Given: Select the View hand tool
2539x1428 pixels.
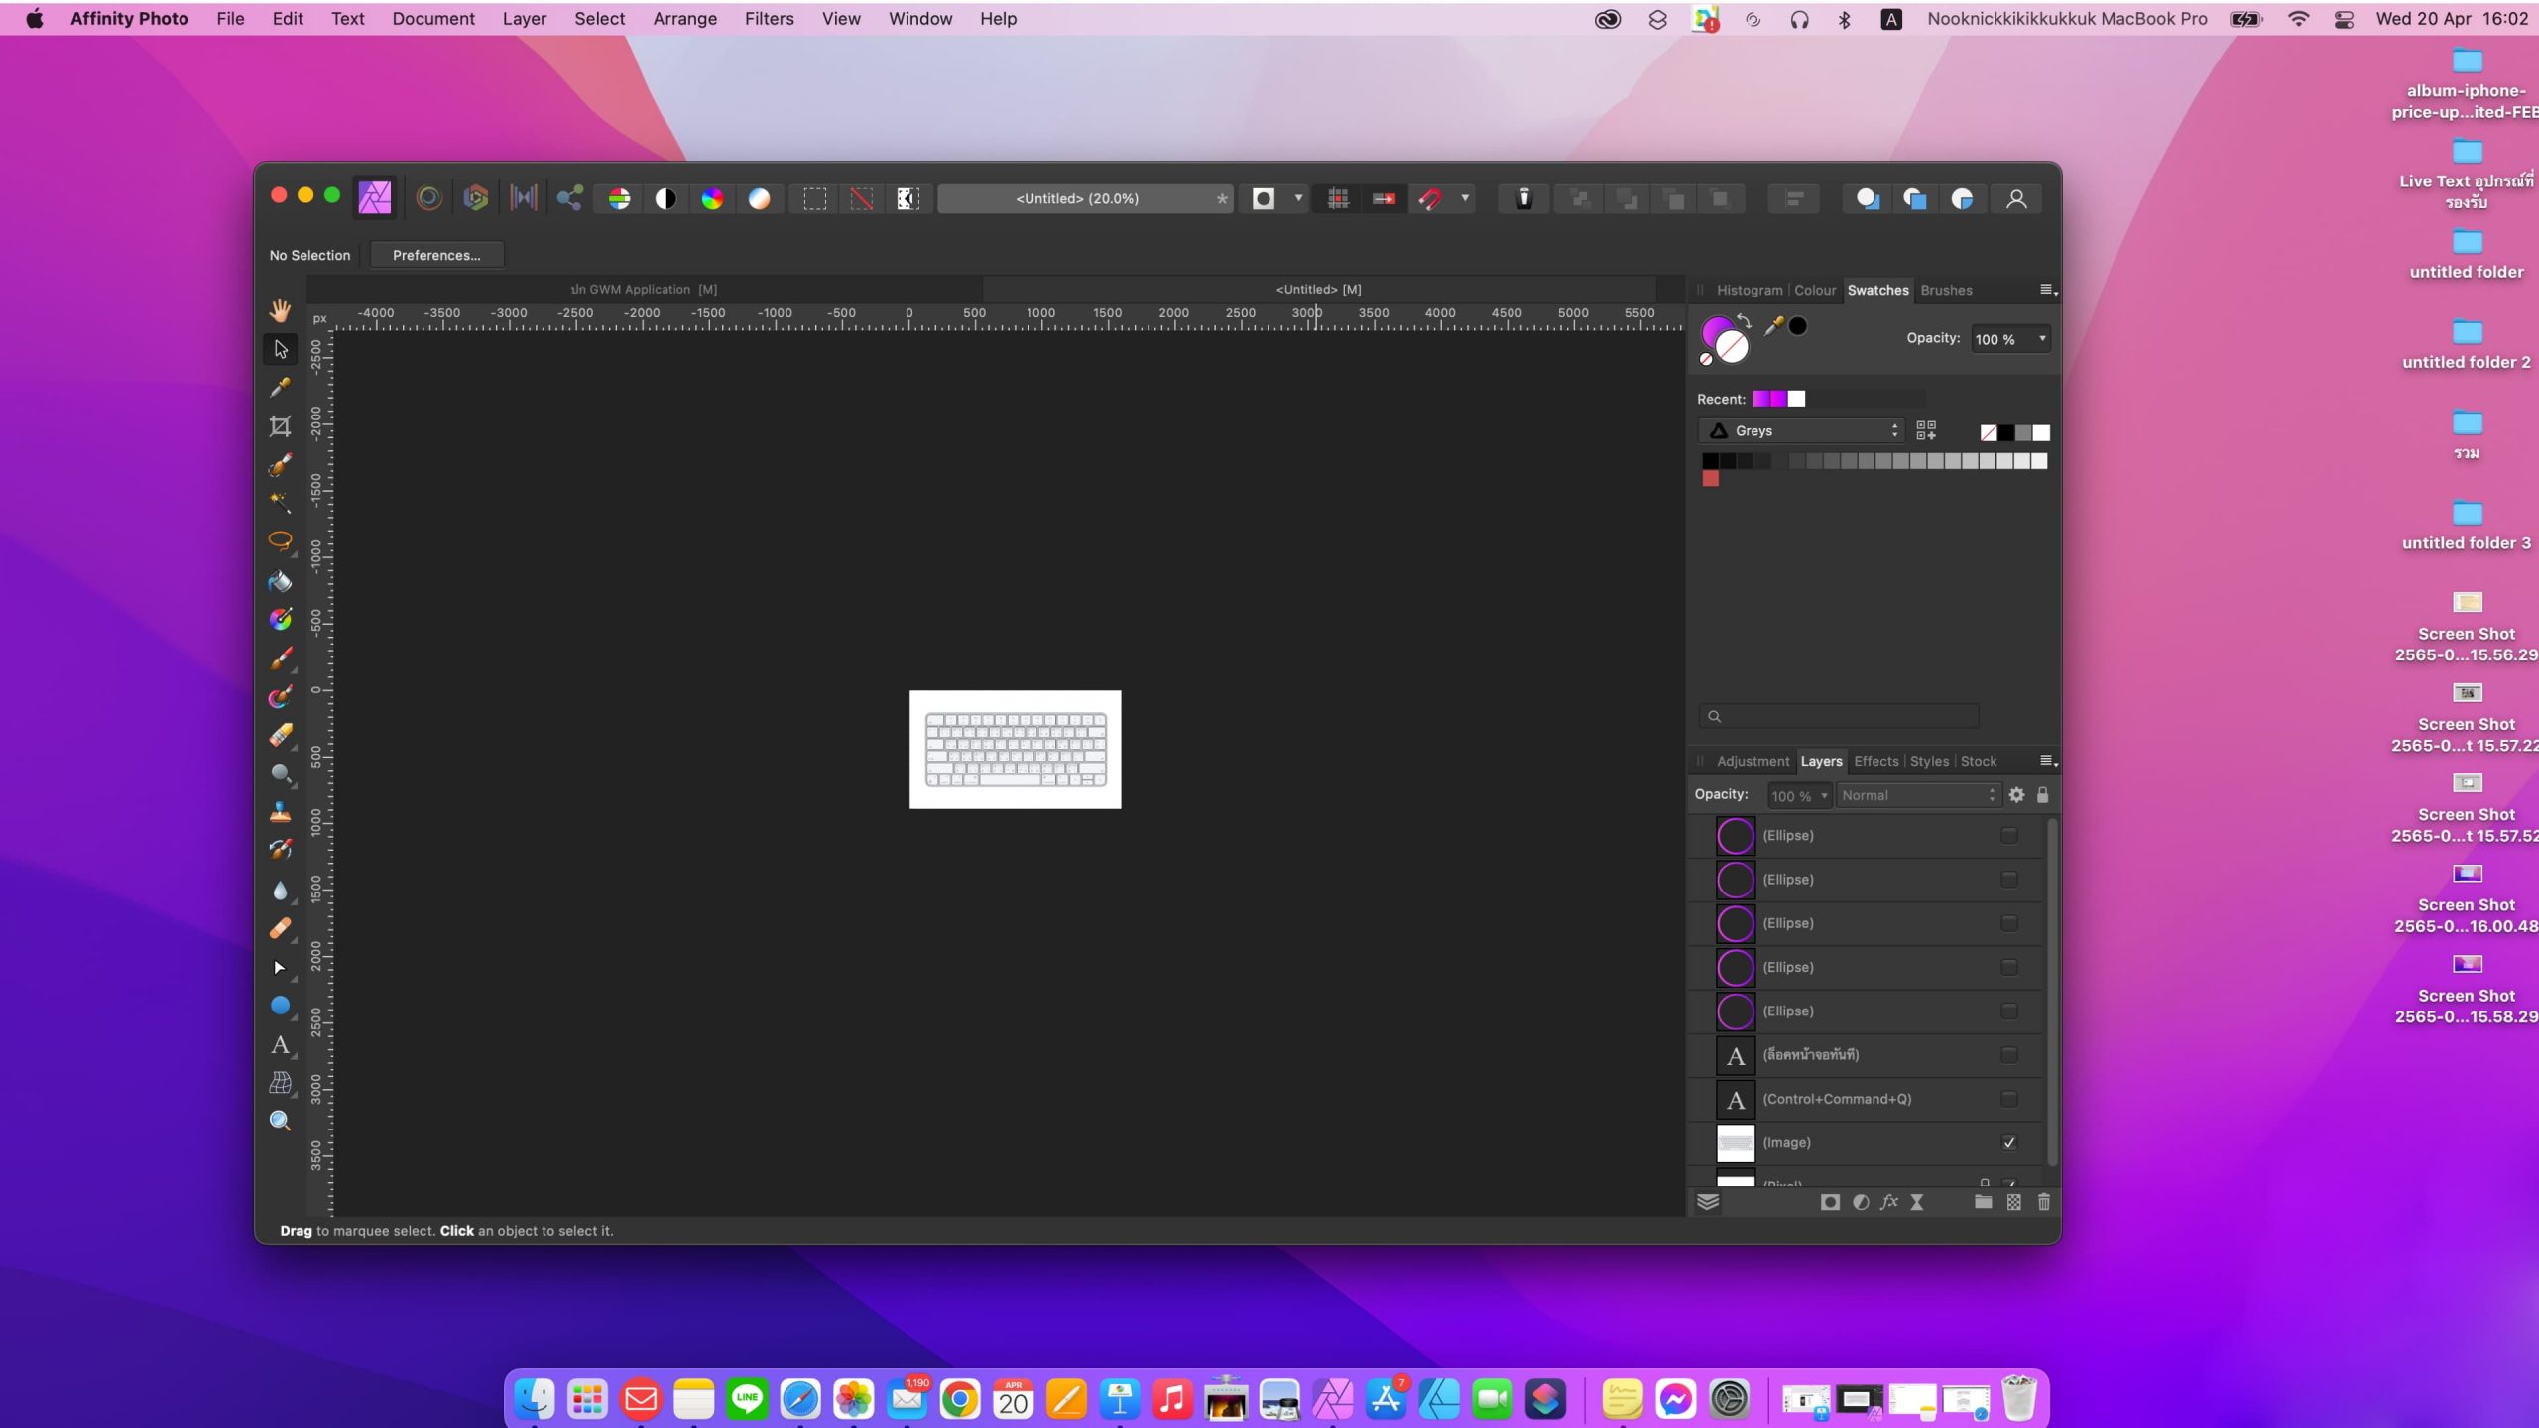Looking at the screenshot, I should (x=280, y=311).
